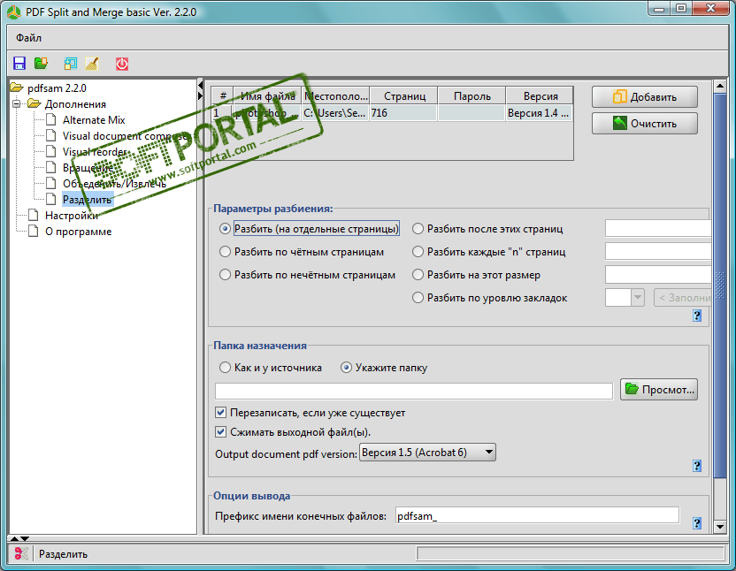Click the help icon beside the prefix field
Screen dimensions: 736x571
click(697, 523)
